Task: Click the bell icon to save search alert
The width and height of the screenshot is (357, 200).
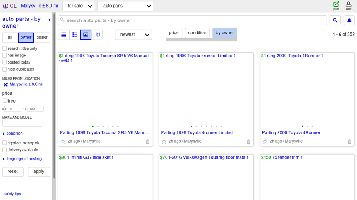Action: 349,20
